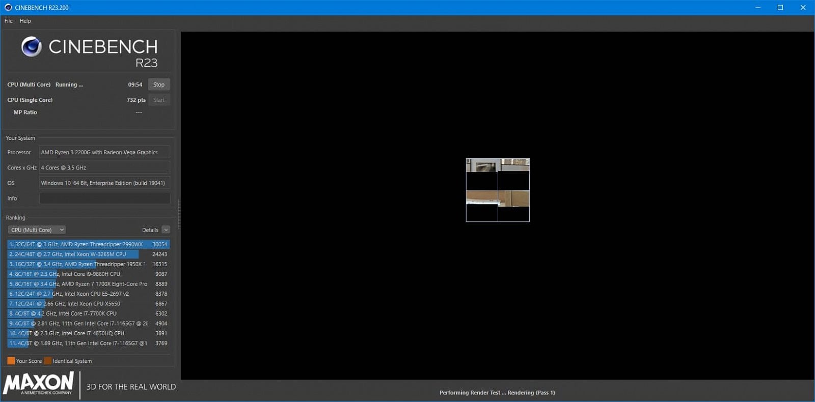The image size is (815, 402).
Task: Click the Performing Render Test status text
Action: (497, 393)
